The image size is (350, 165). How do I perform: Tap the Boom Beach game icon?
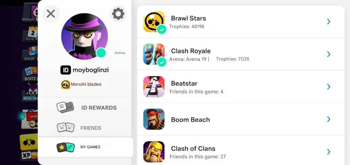(154, 119)
